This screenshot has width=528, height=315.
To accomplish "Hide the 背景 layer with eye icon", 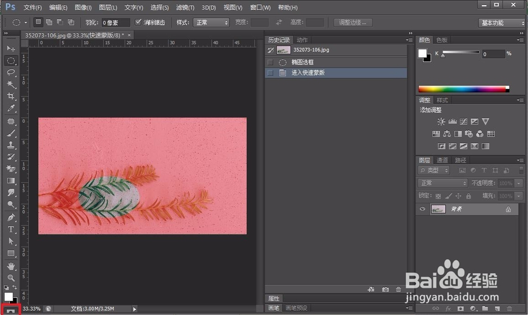I will pyautogui.click(x=422, y=209).
